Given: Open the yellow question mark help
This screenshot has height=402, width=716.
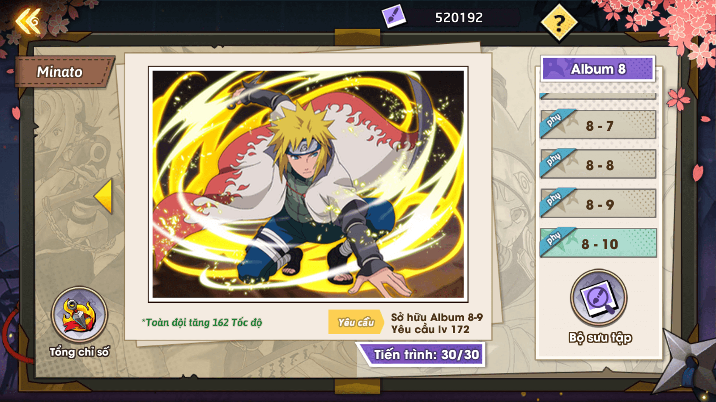Looking at the screenshot, I should click(559, 22).
